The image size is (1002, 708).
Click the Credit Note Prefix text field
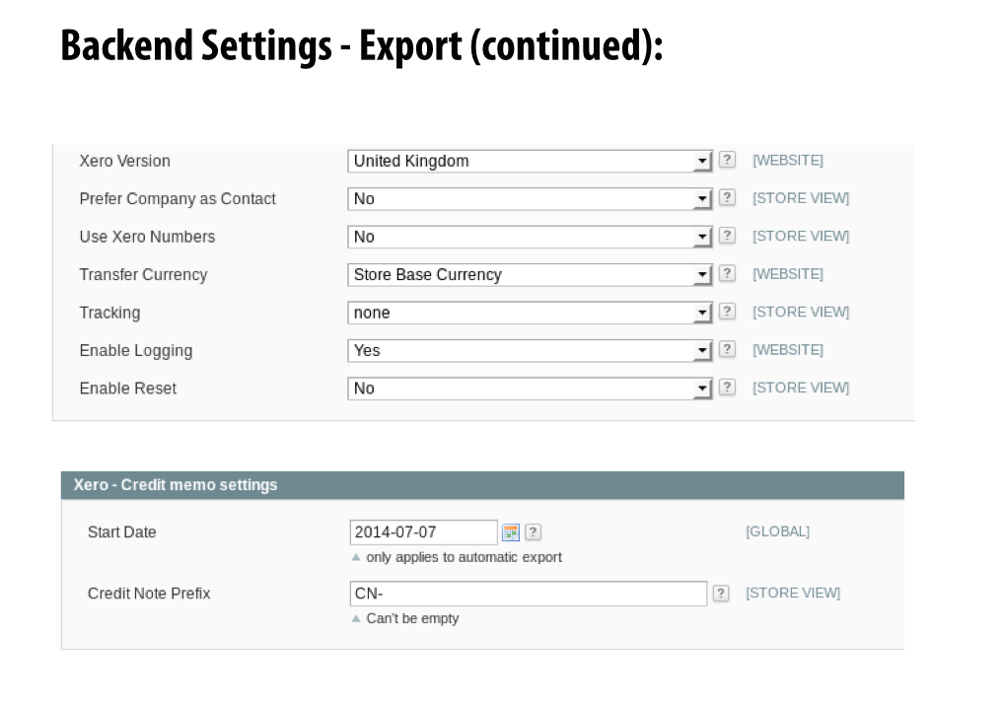click(x=528, y=594)
